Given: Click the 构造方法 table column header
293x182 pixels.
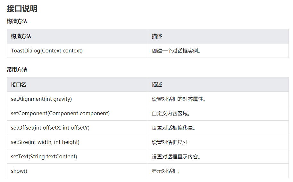Looking at the screenshot, I should (x=21, y=36).
